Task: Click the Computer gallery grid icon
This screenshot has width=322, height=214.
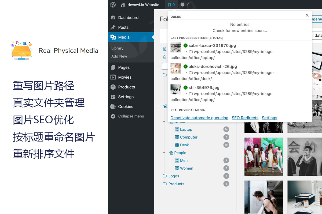Action: coord(177,137)
